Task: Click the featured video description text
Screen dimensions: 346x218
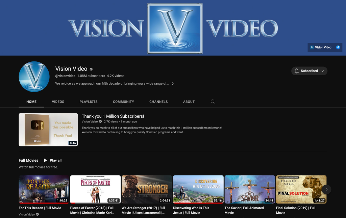Action: coord(152,130)
